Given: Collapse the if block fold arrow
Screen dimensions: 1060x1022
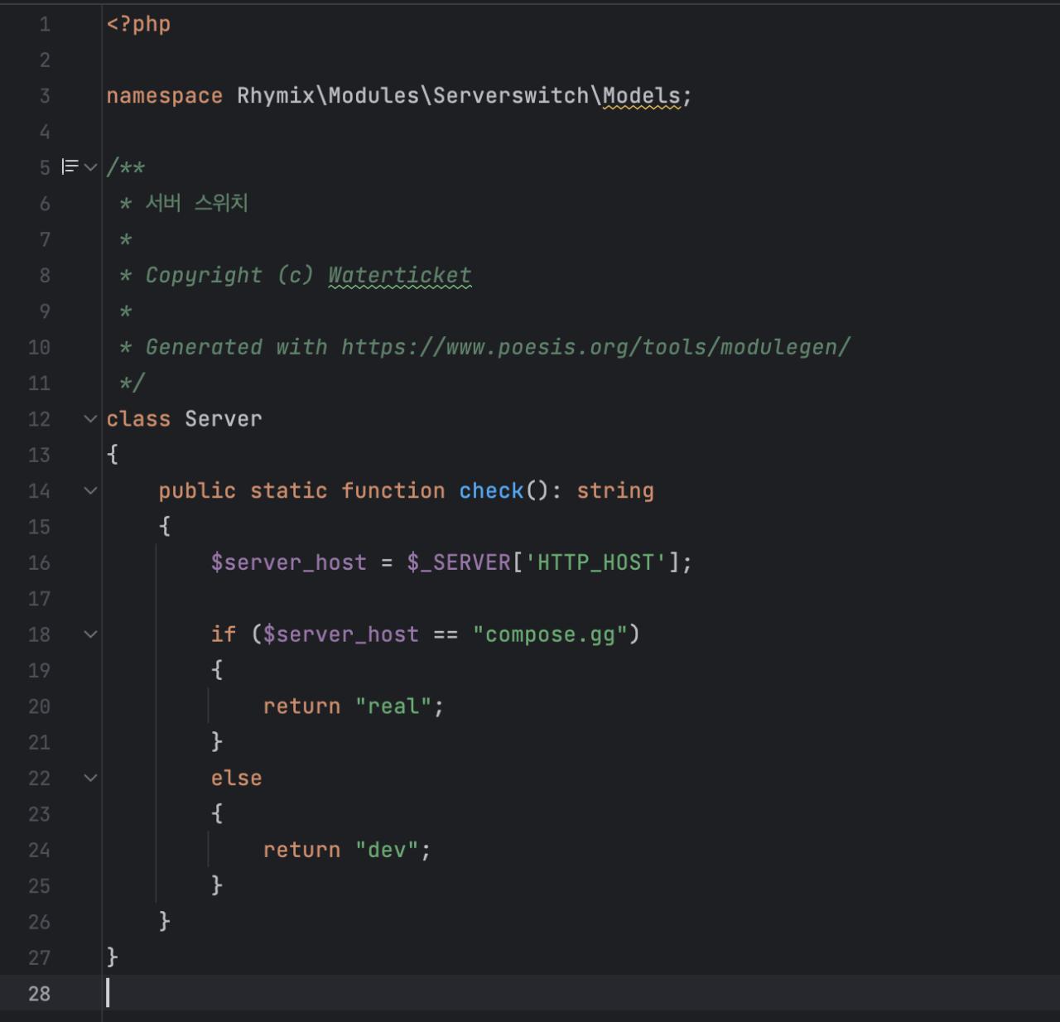Looking at the screenshot, I should (x=91, y=634).
